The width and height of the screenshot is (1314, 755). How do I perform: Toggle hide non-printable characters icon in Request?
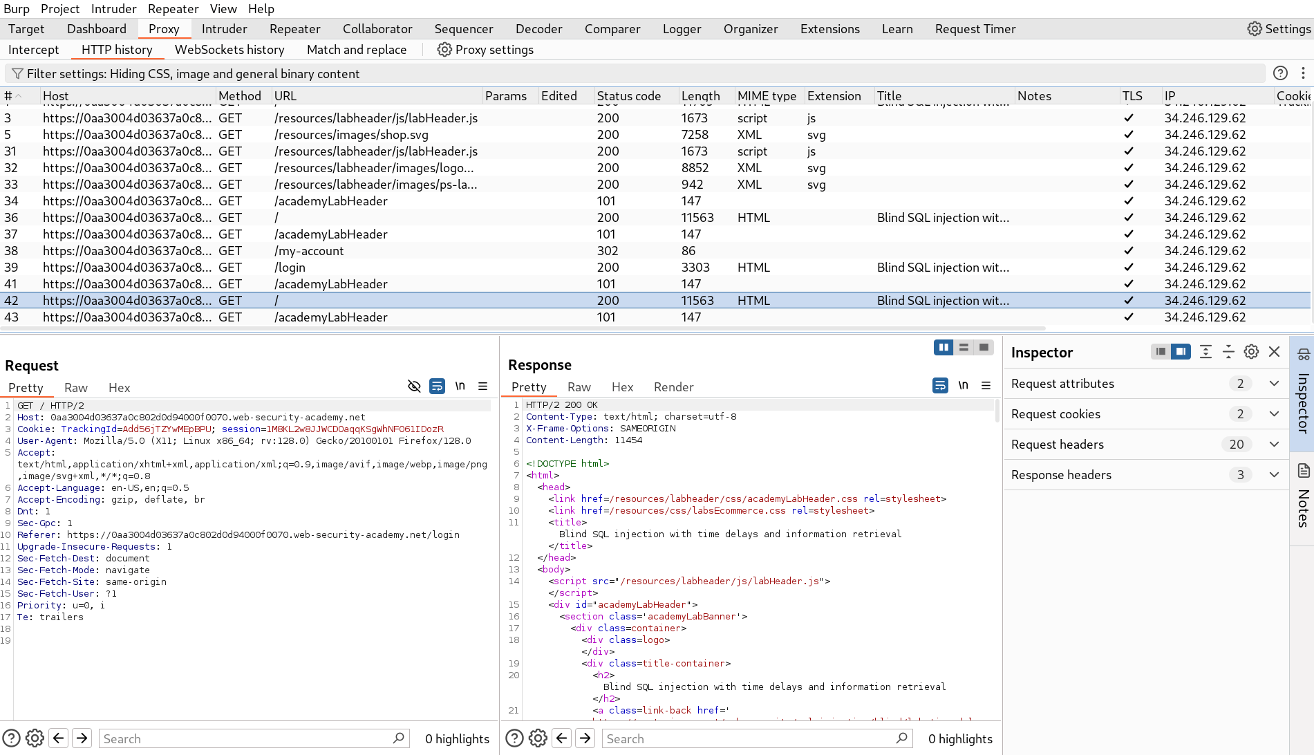click(x=414, y=386)
